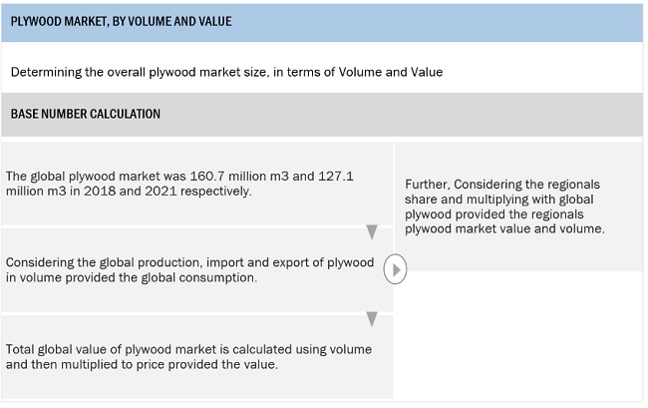This screenshot has height=408, width=648.
Task: Click the down arrow below the first text box
Action: [372, 232]
